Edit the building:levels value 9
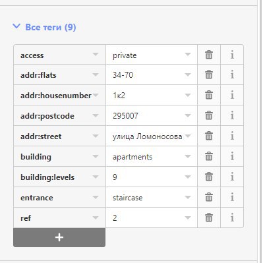The image size is (263, 263). pyautogui.click(x=152, y=177)
